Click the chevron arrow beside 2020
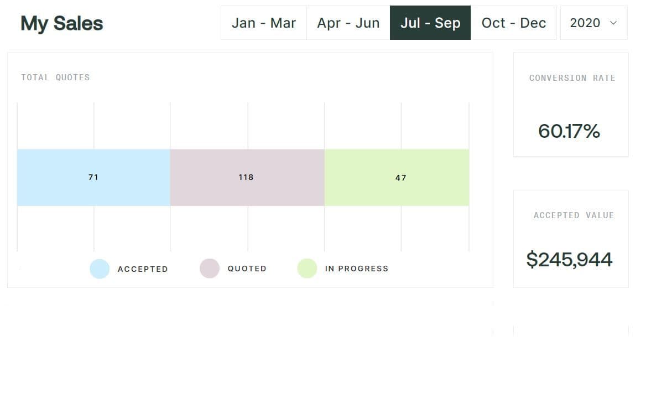 click(x=613, y=23)
